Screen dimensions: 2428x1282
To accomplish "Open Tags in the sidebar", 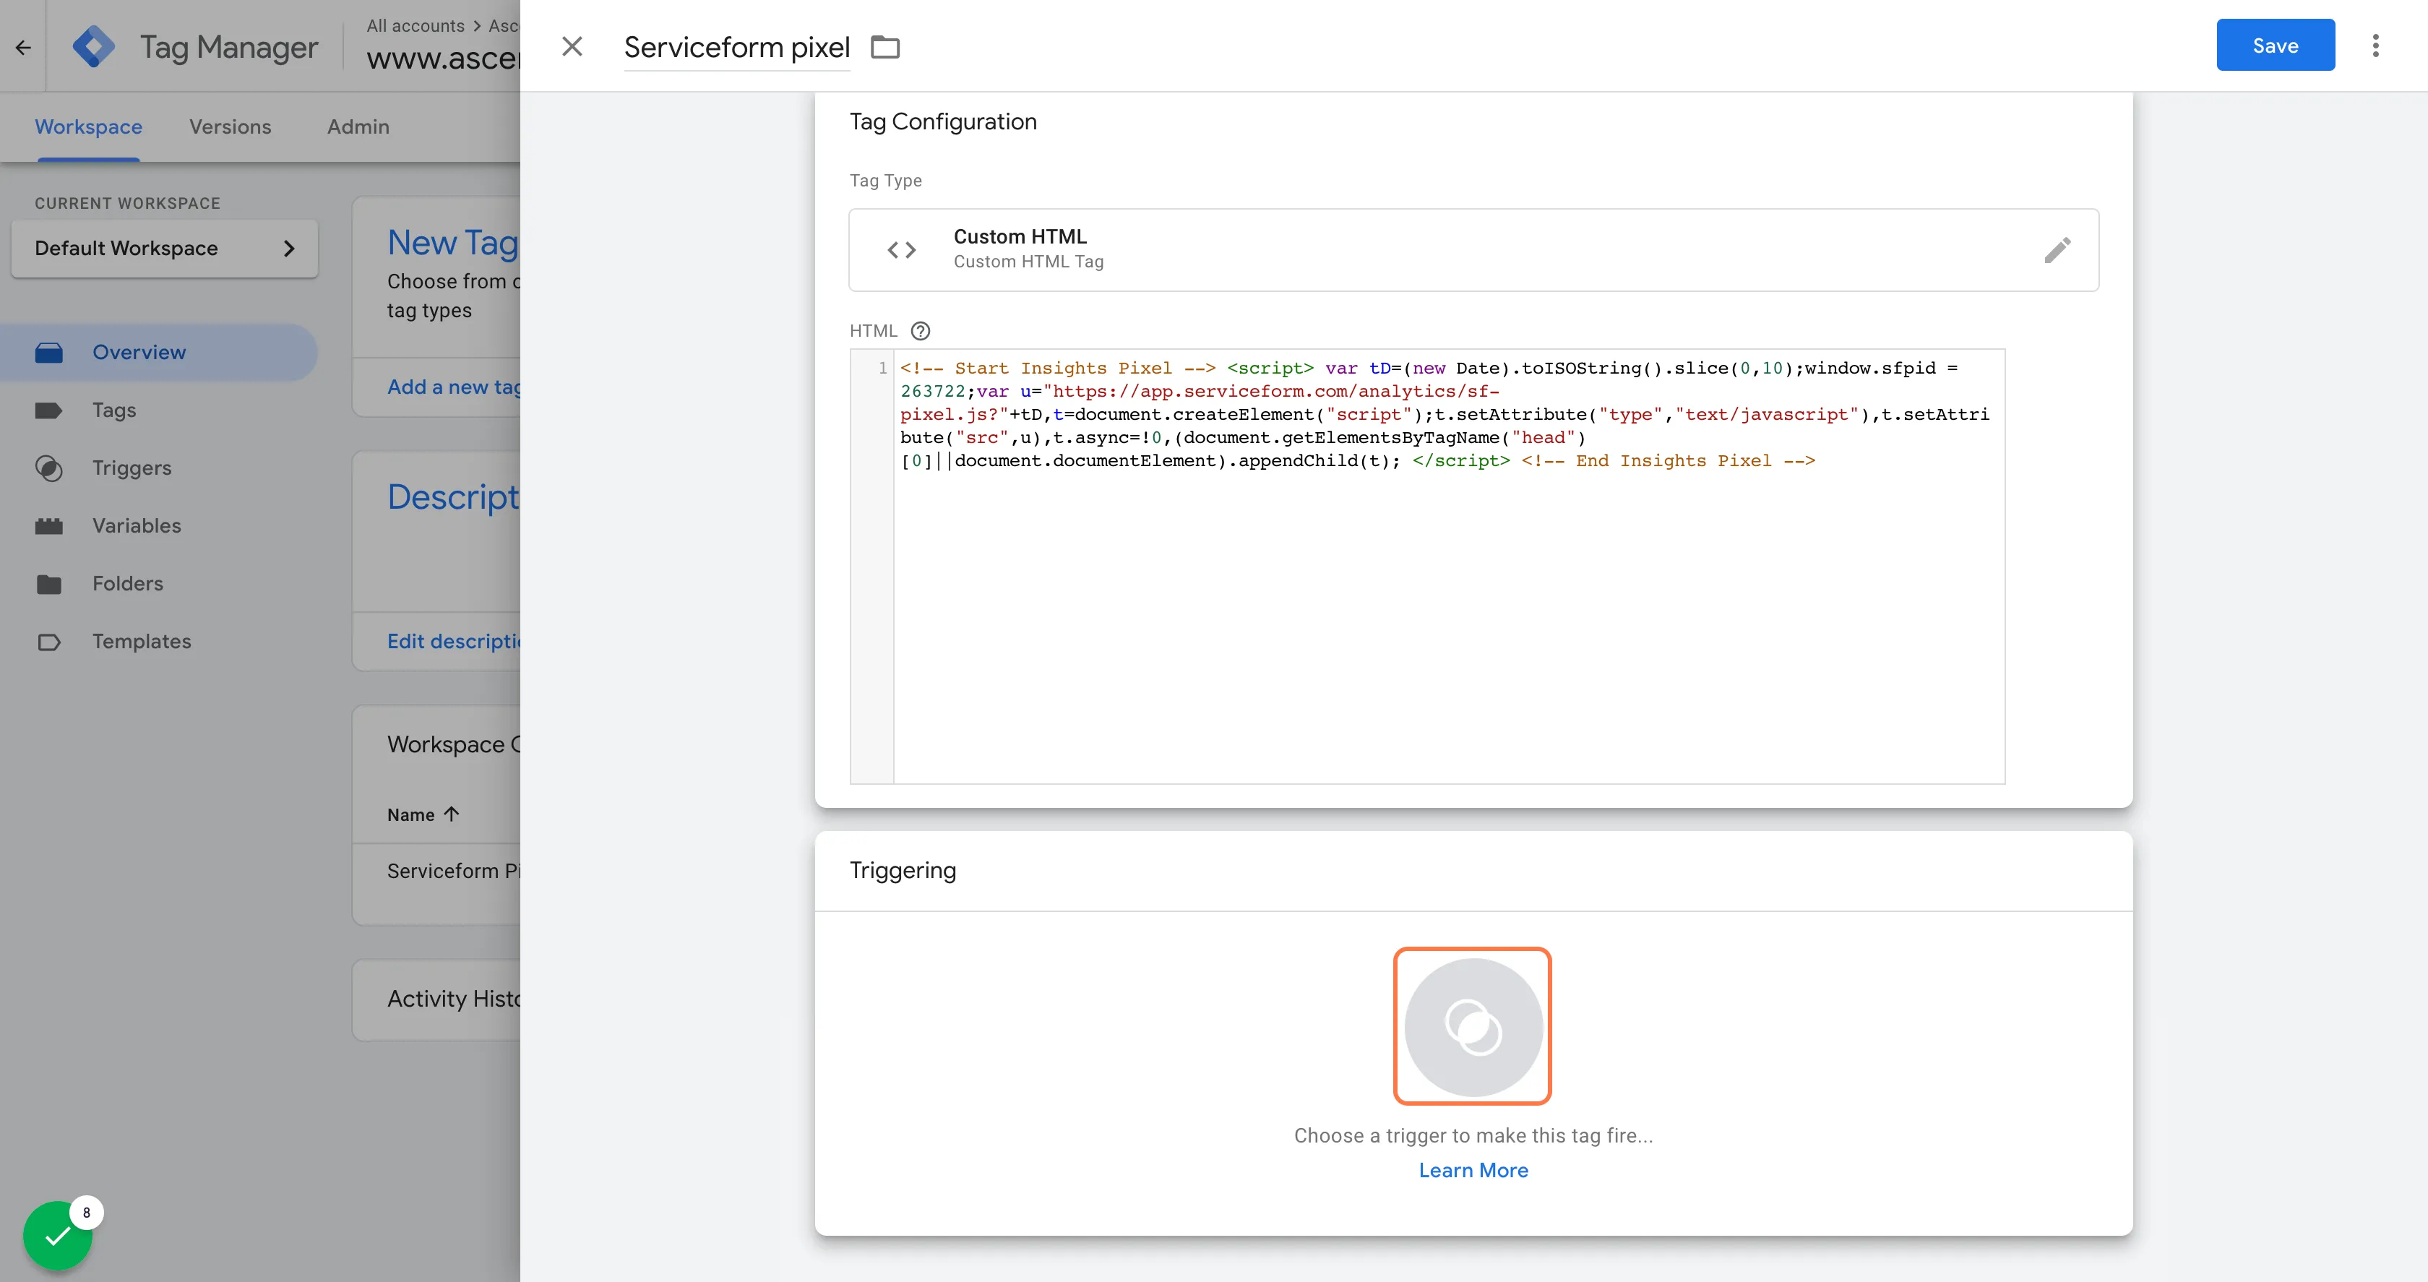I will [114, 410].
